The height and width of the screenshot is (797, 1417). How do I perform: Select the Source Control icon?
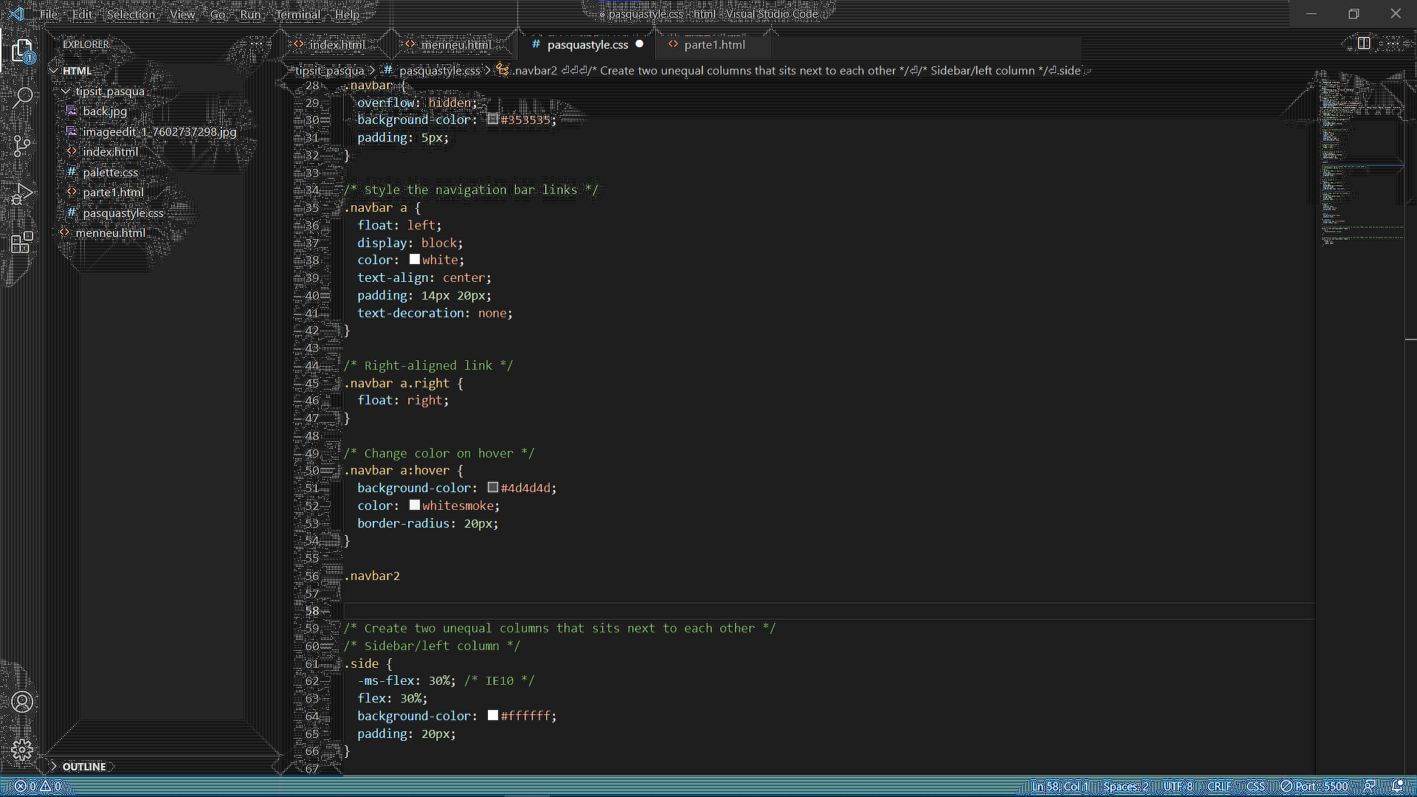coord(22,145)
